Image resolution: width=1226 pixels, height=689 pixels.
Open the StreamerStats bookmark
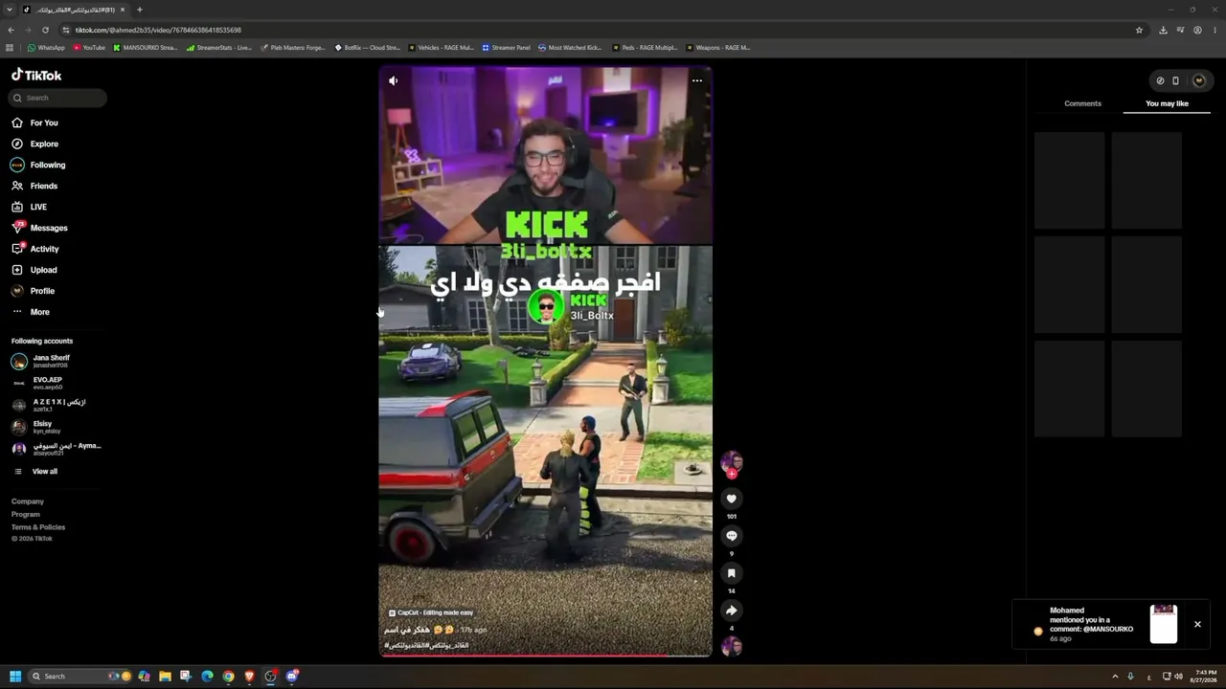coord(219,47)
